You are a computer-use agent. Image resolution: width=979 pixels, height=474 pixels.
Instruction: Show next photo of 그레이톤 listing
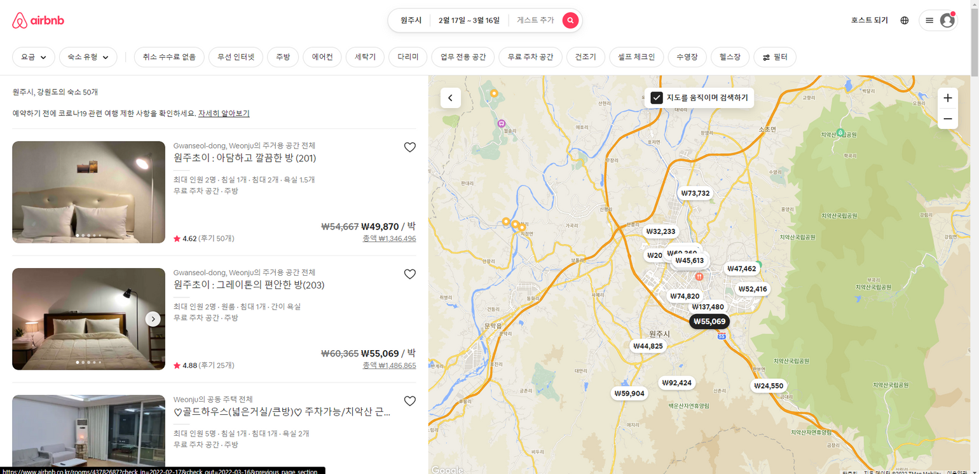pyautogui.click(x=153, y=319)
